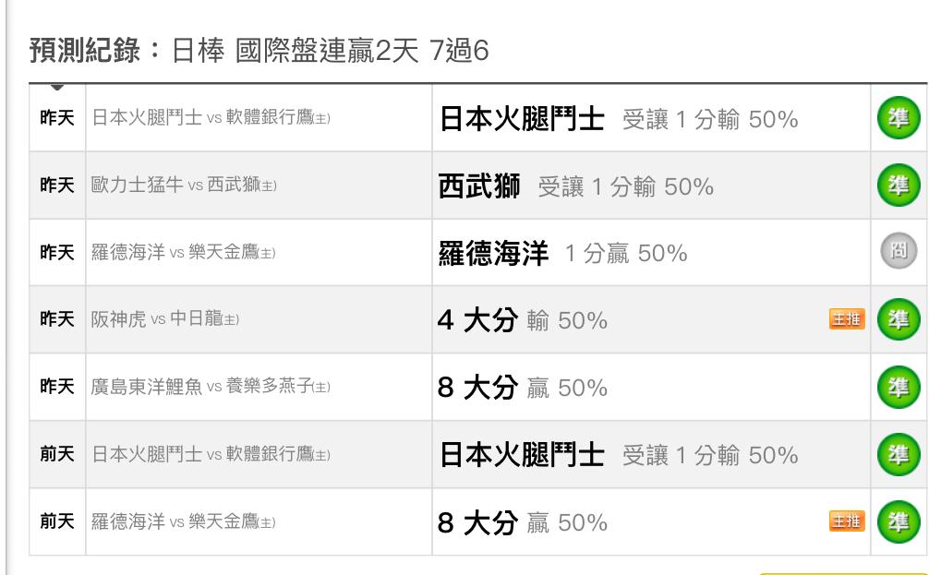929x575 pixels.
Task: Click orange 主推 badge in 阪神虎 row
Action: tap(847, 319)
